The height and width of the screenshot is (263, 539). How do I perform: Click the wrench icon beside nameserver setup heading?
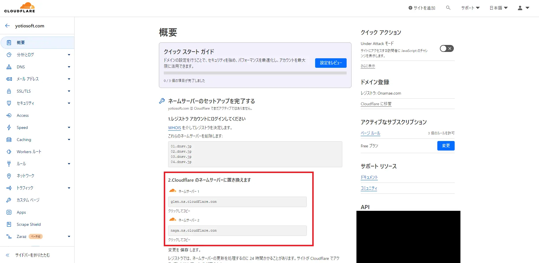click(x=162, y=101)
